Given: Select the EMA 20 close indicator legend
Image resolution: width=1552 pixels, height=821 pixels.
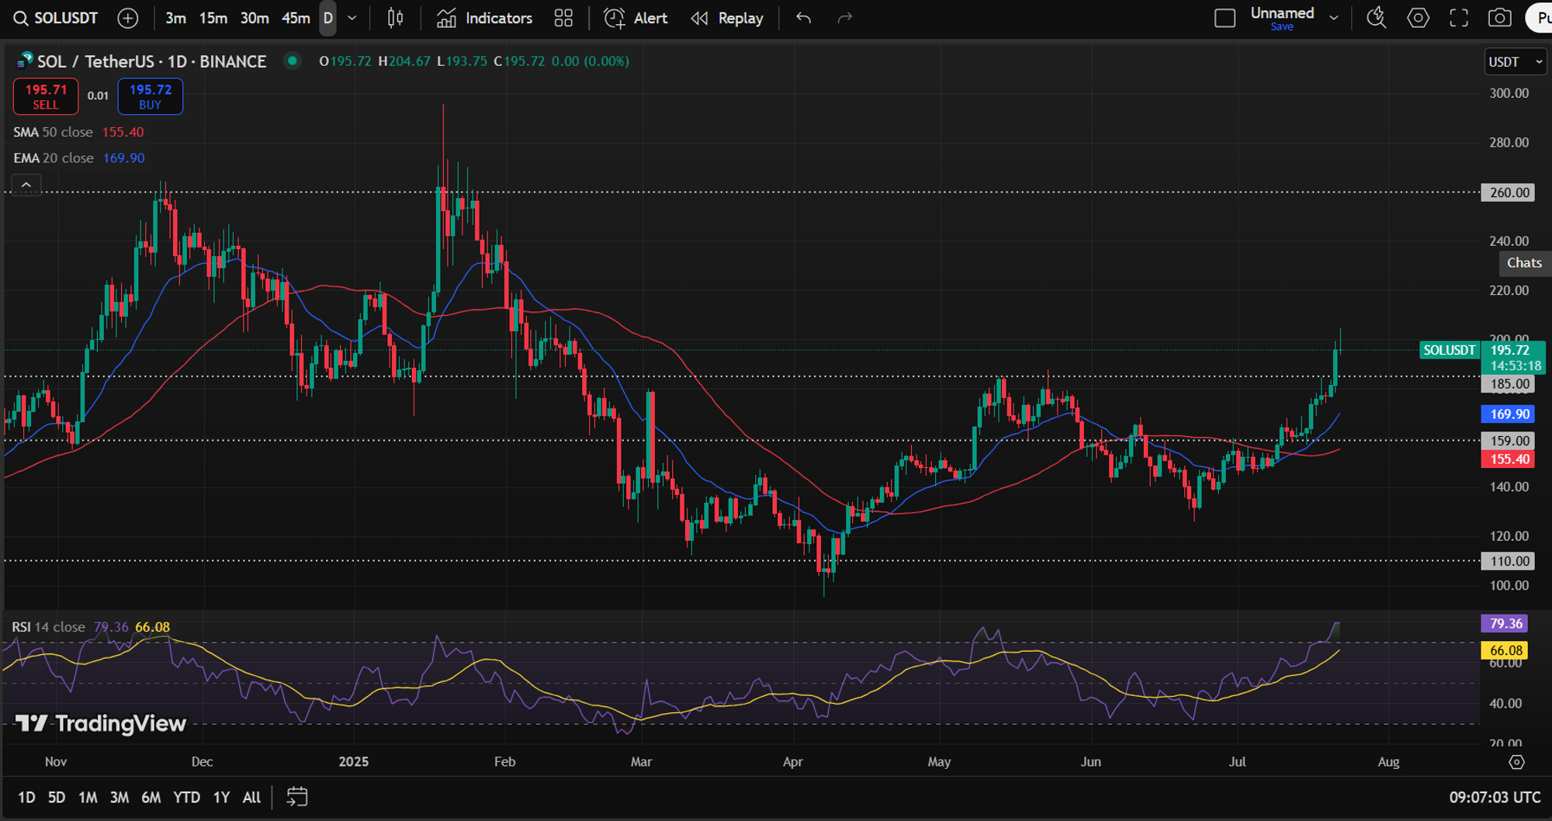Looking at the screenshot, I should coord(79,158).
